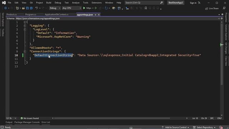Image resolution: width=229 pixels, height=129 pixels.
Task: Click the window layout toolbar icon
Action: [x=119, y=8]
